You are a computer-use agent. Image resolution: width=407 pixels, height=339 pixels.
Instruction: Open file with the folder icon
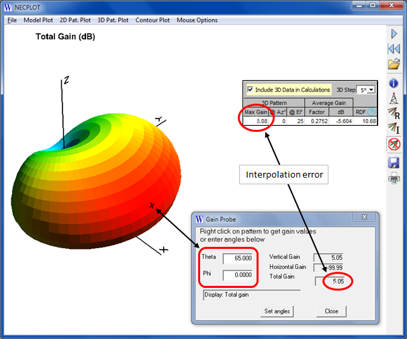pyautogui.click(x=394, y=65)
